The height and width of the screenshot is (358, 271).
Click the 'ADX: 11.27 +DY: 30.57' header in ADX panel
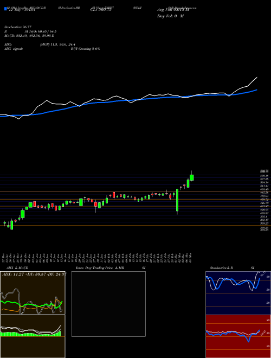[x=33, y=274]
